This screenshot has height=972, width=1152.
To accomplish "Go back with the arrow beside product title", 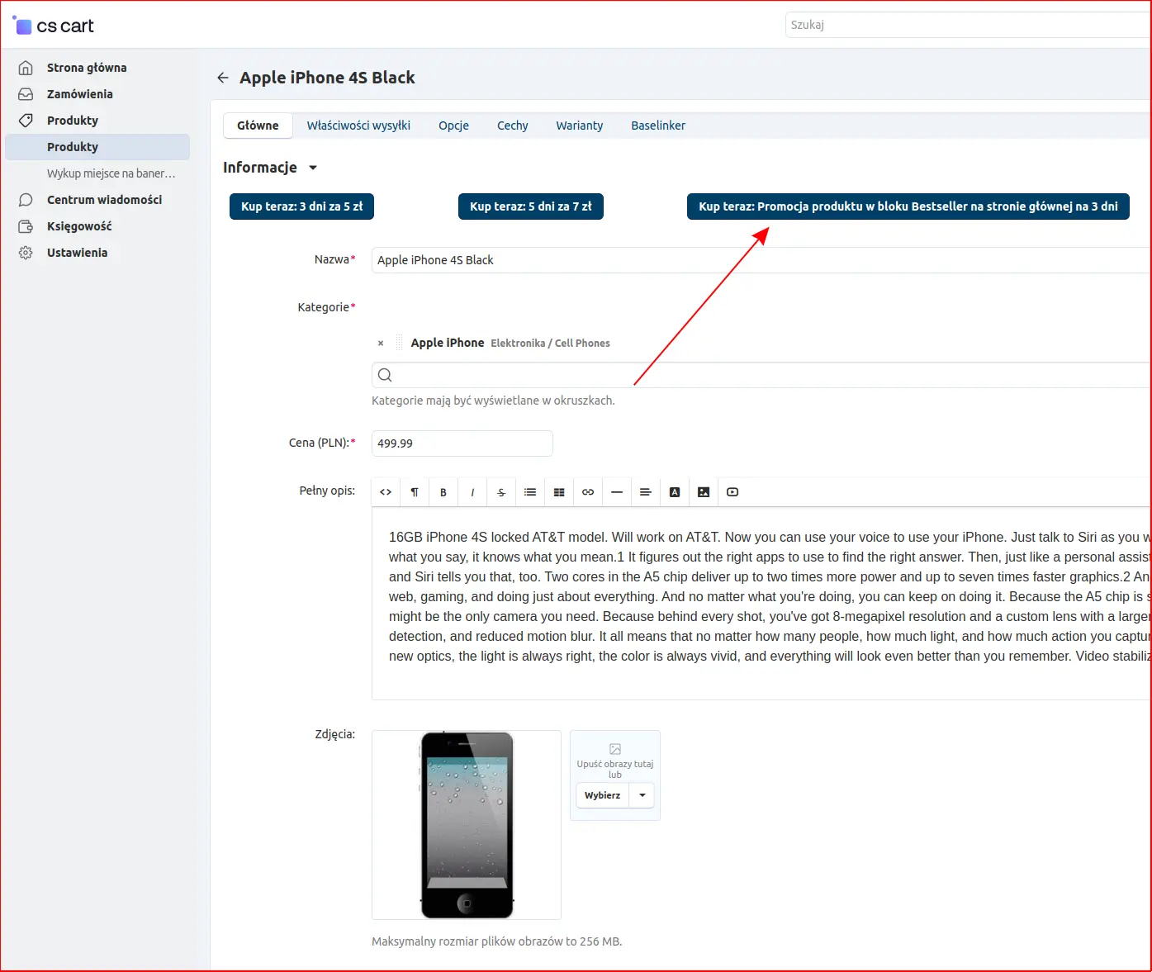I will (x=222, y=78).
